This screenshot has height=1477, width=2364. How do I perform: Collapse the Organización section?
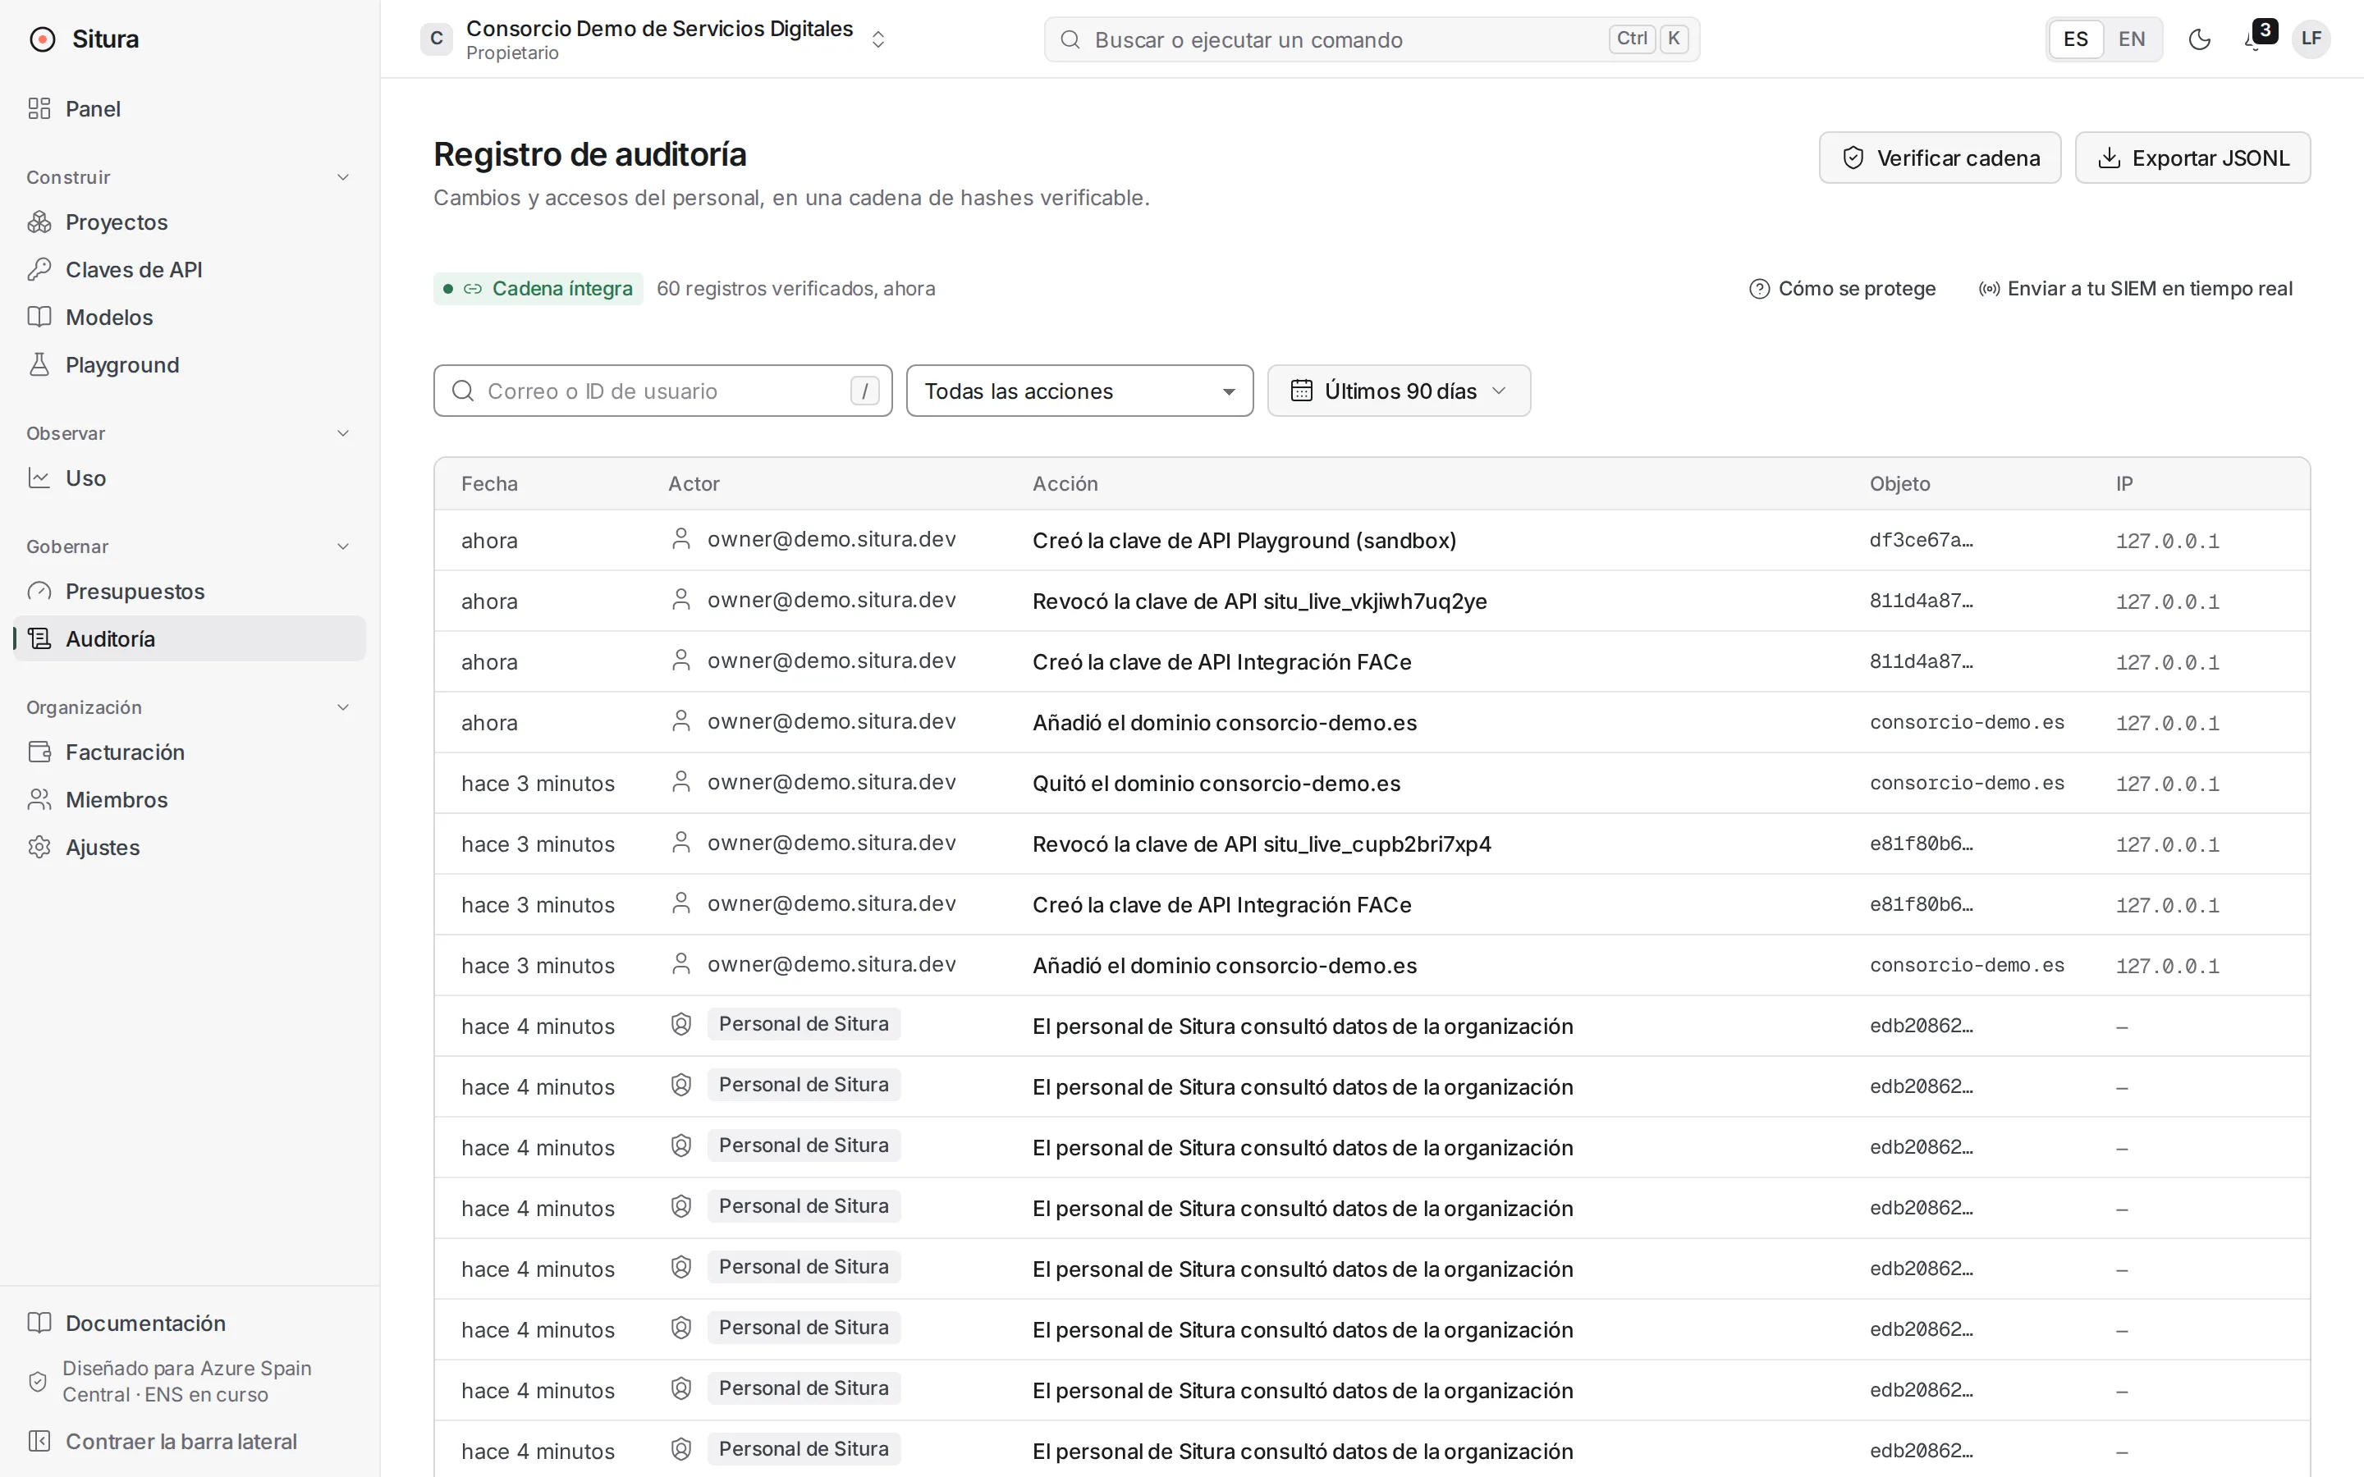(x=343, y=707)
